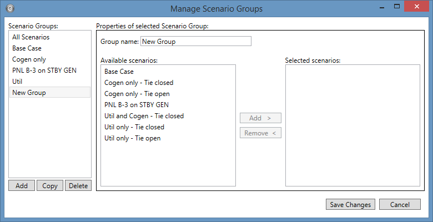Choose Util only - Tie open scenario
Image resolution: width=433 pixels, height=222 pixels.
tap(132, 138)
